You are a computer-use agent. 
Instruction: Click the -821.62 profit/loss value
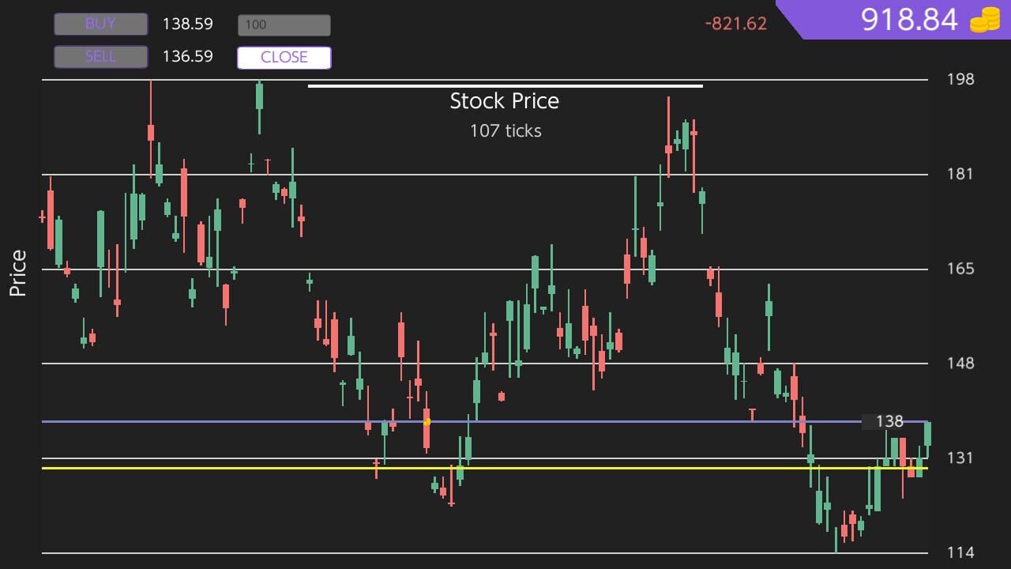pyautogui.click(x=735, y=24)
